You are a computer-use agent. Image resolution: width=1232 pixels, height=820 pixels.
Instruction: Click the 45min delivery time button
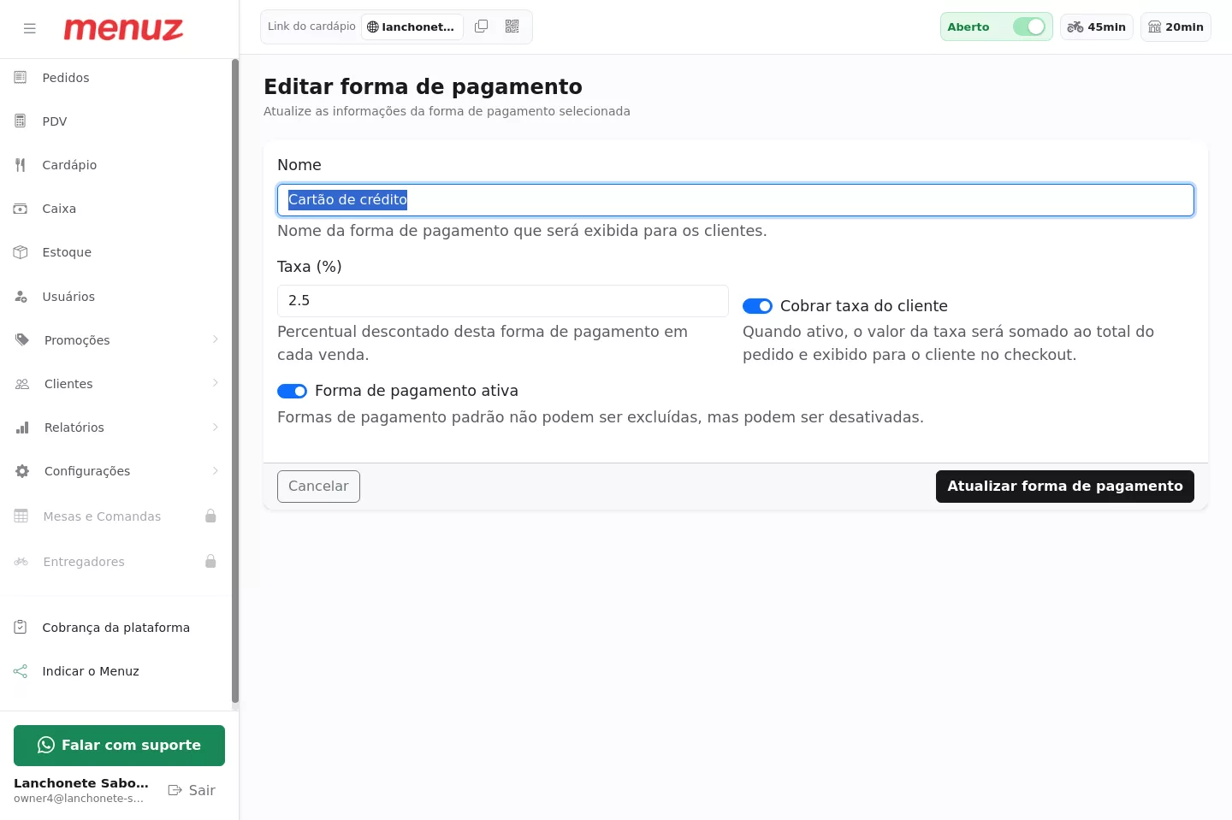click(x=1097, y=27)
